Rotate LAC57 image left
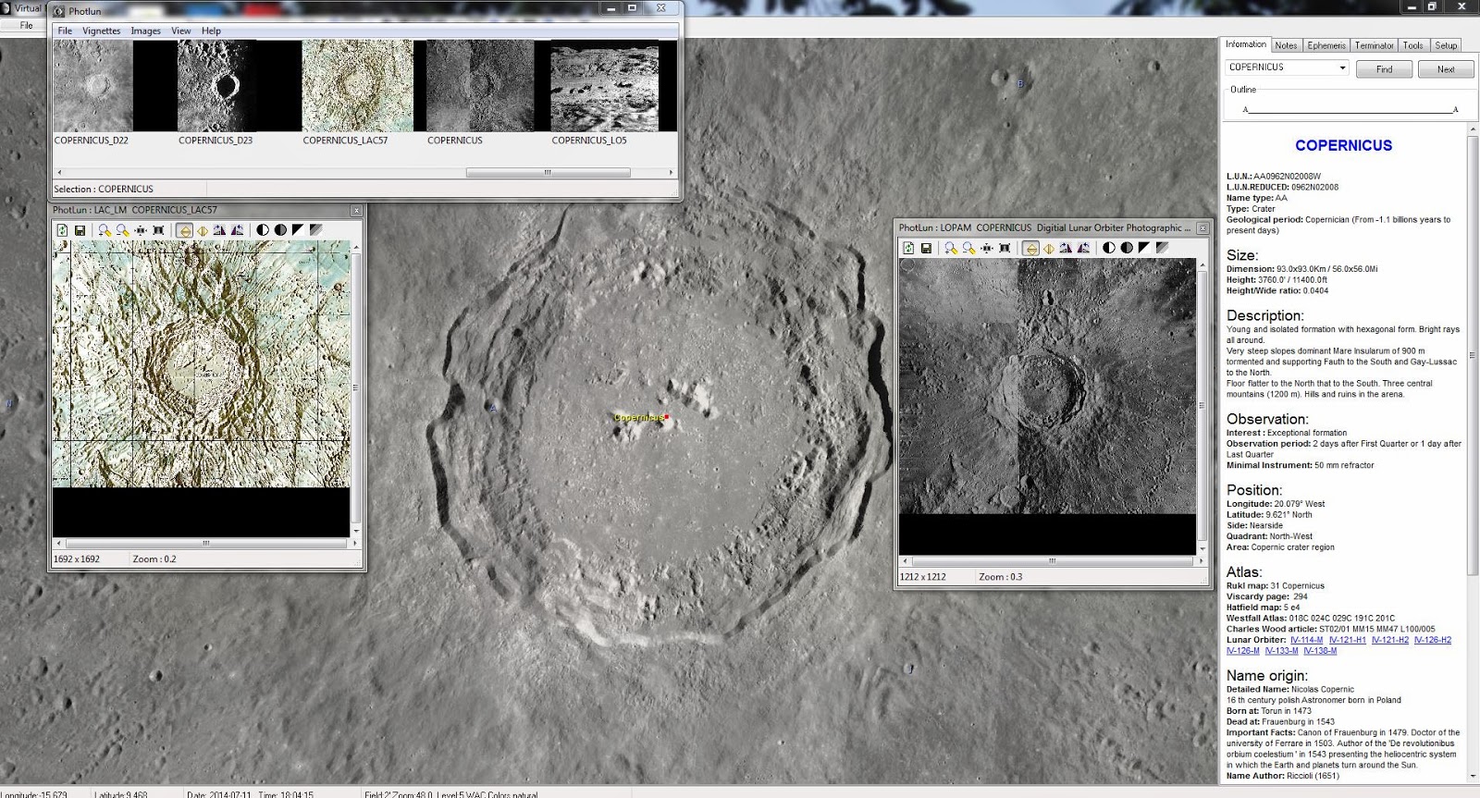This screenshot has width=1480, height=798. coord(219,230)
